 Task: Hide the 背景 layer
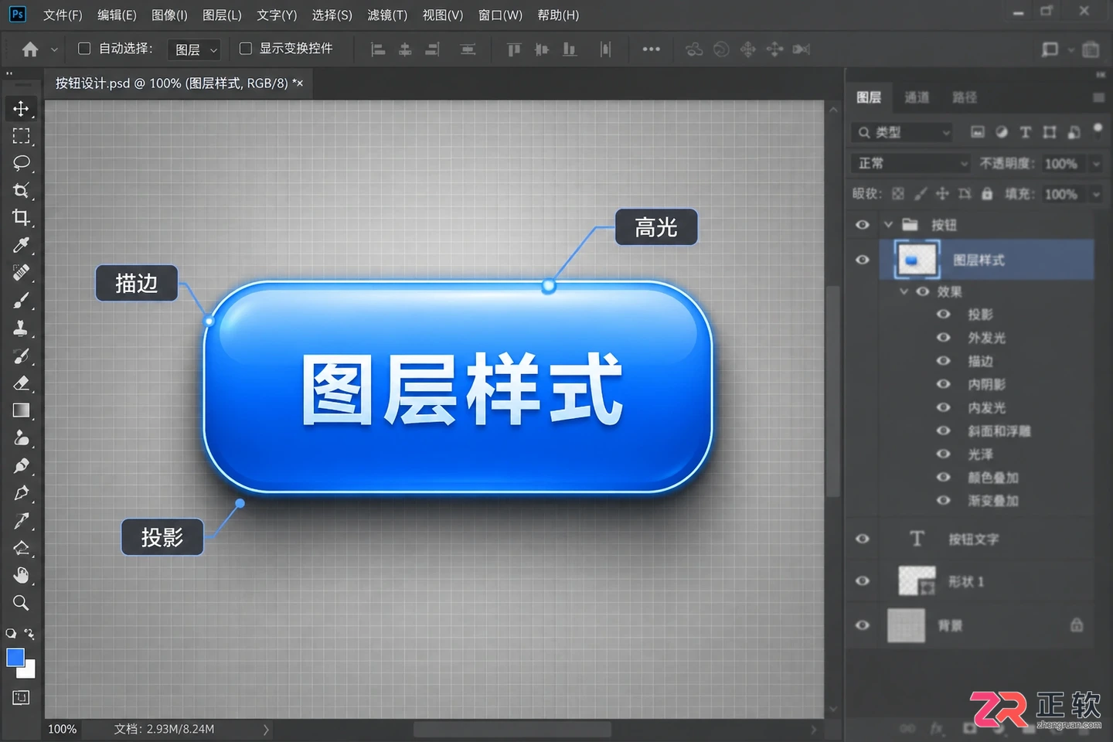[x=863, y=625]
